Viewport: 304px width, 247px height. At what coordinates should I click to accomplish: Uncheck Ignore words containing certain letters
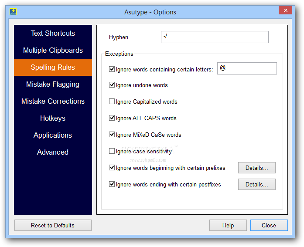coord(112,69)
